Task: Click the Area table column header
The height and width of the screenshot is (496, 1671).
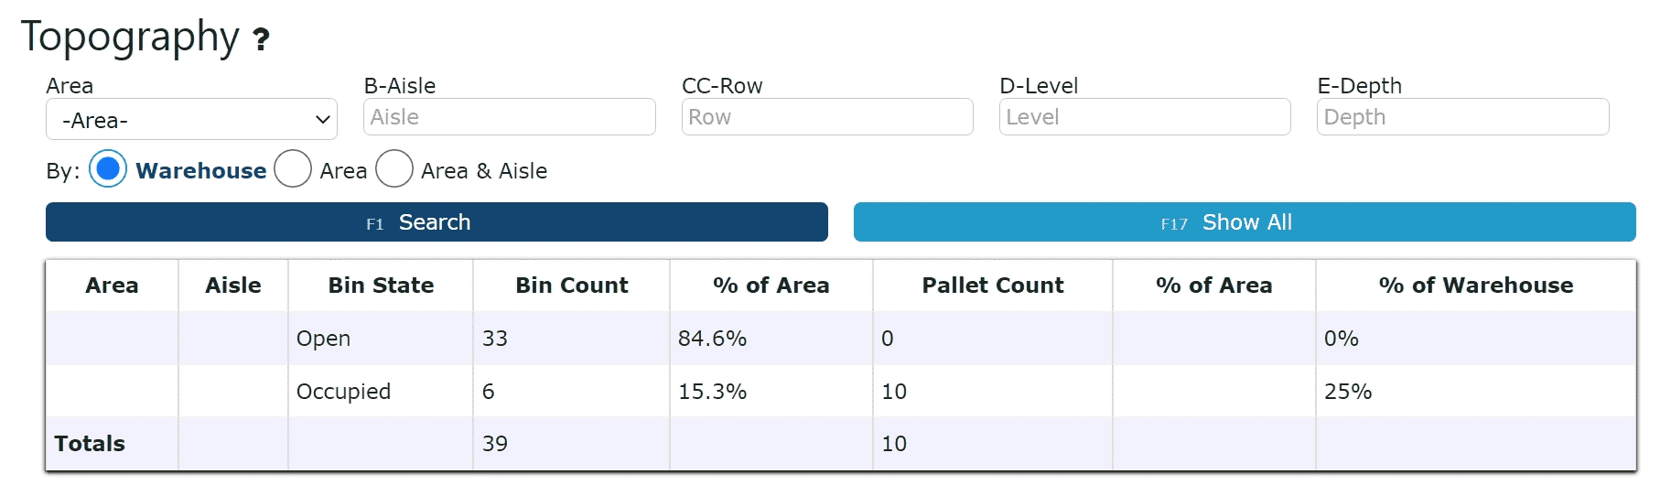Action: click(x=112, y=286)
